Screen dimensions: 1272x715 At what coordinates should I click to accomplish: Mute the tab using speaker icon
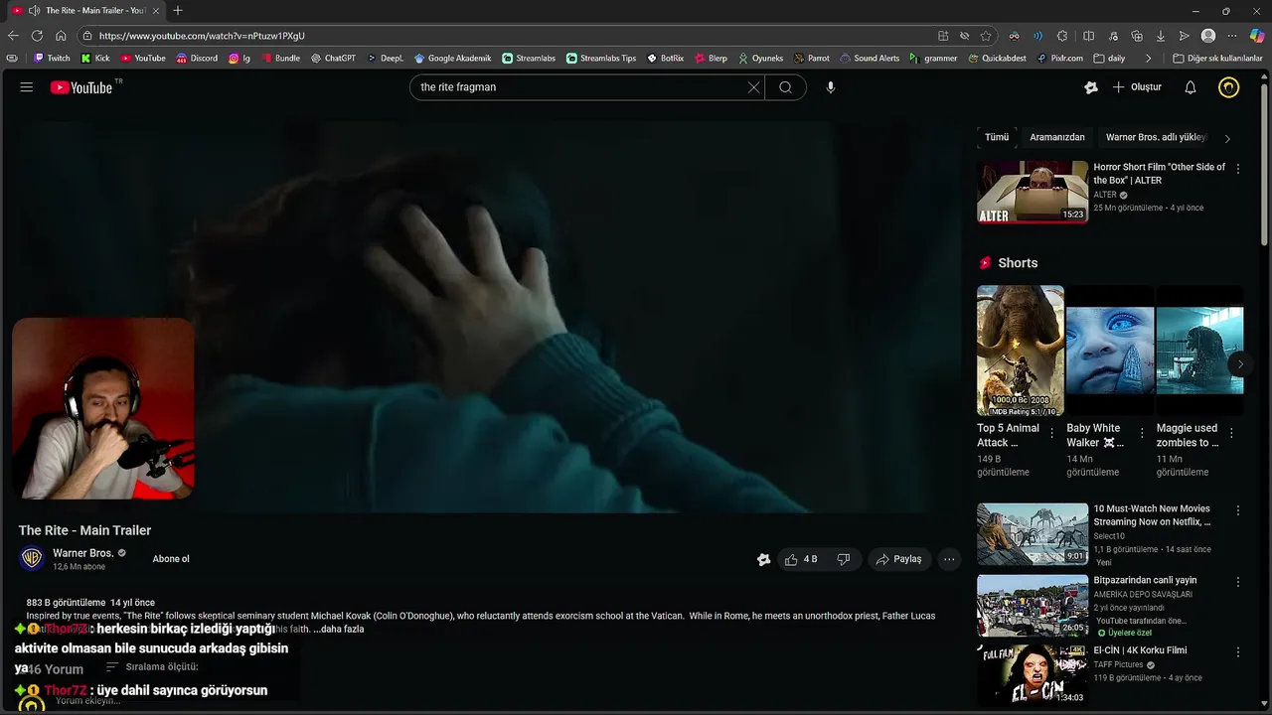click(35, 10)
